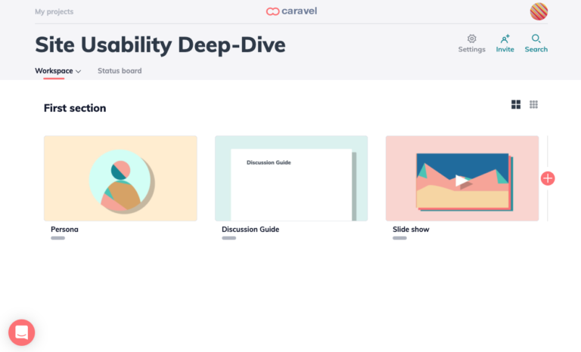This screenshot has width=581, height=352.
Task: Open the user profile avatar
Action: 539,11
